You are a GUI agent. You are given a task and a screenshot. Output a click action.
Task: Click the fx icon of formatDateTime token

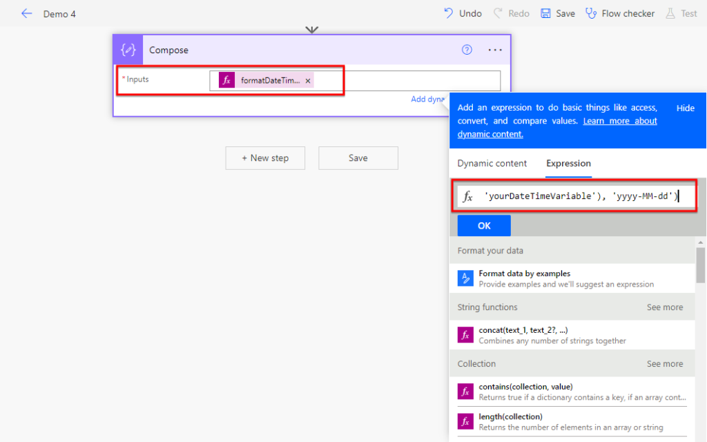pyautogui.click(x=226, y=80)
